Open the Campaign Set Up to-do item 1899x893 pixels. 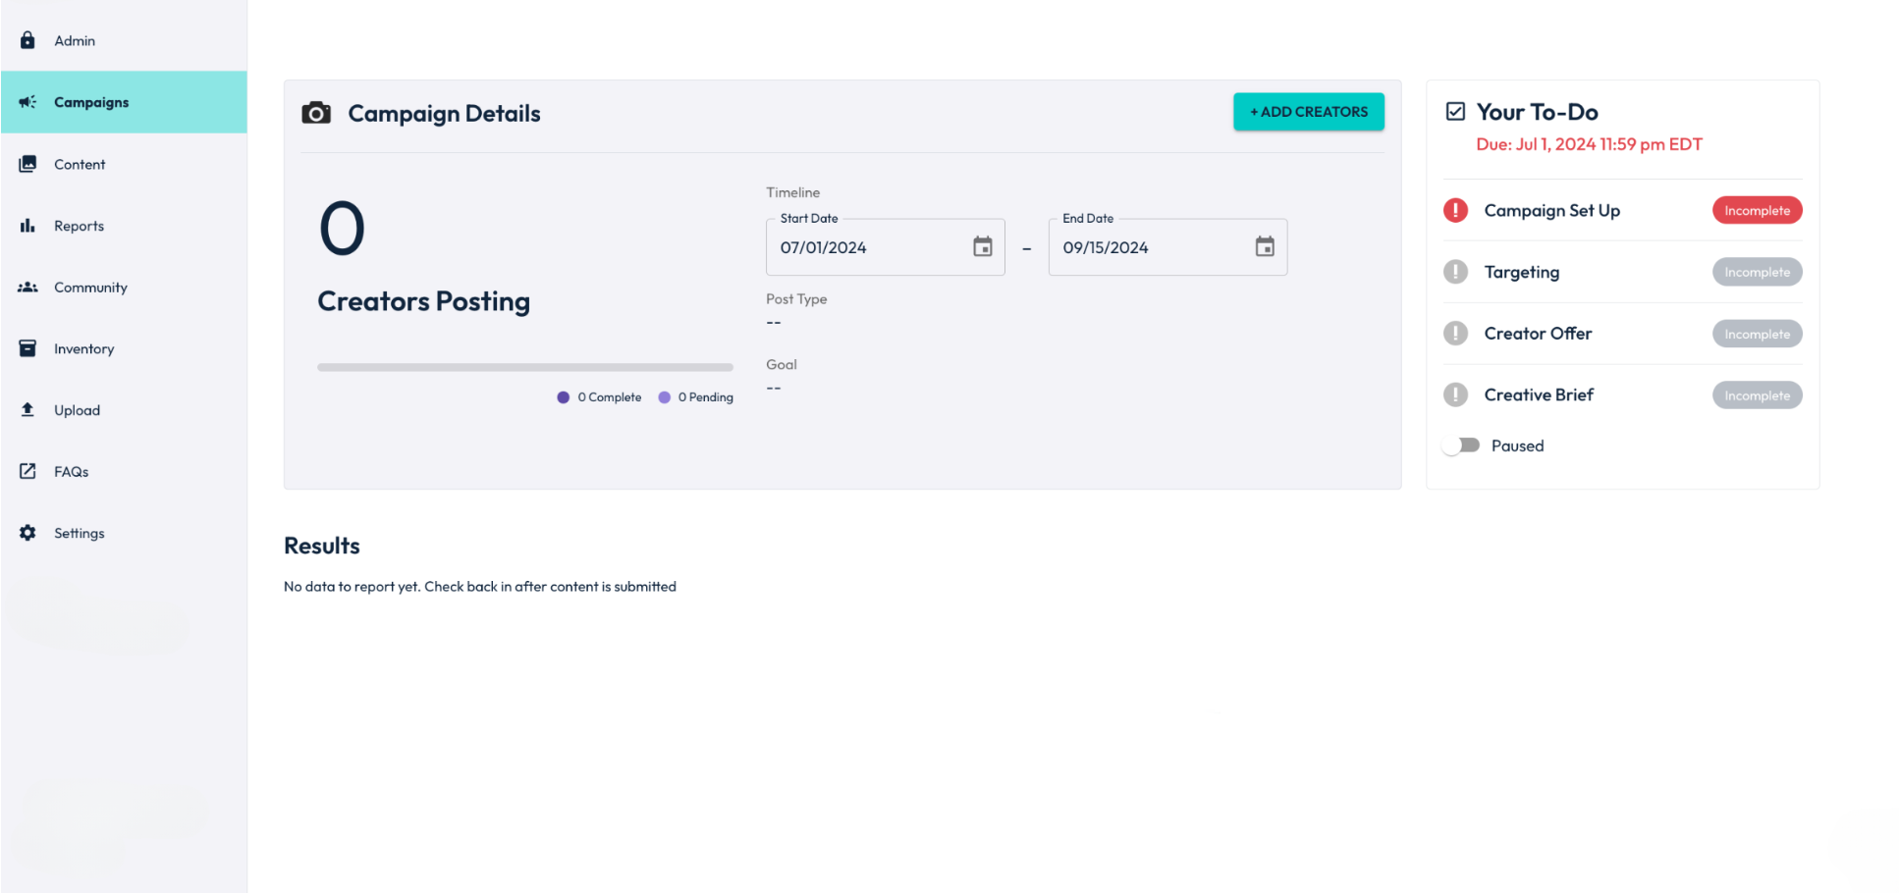(x=1551, y=211)
